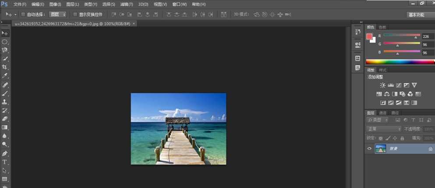Enable the 显示变换控件 checkbox

point(75,14)
